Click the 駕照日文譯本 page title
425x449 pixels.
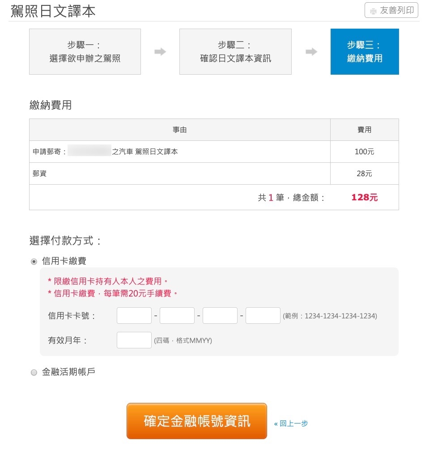pyautogui.click(x=53, y=11)
